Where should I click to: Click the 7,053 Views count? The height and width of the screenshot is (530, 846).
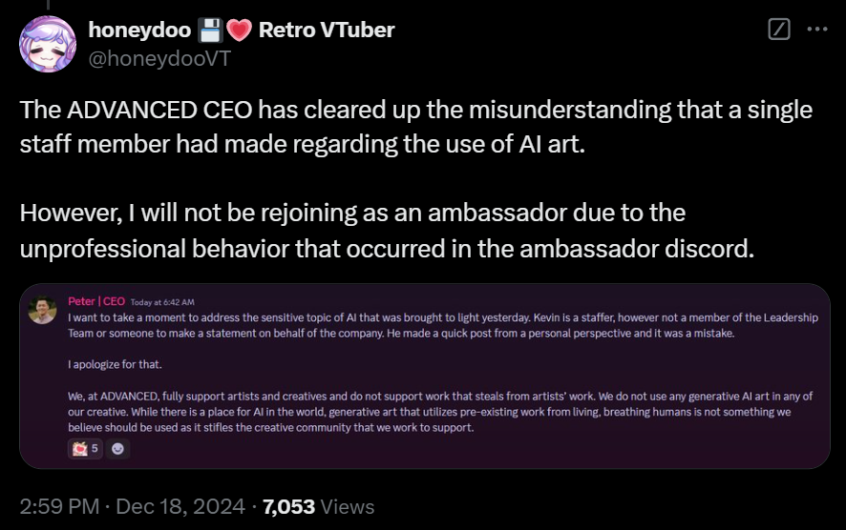click(318, 507)
